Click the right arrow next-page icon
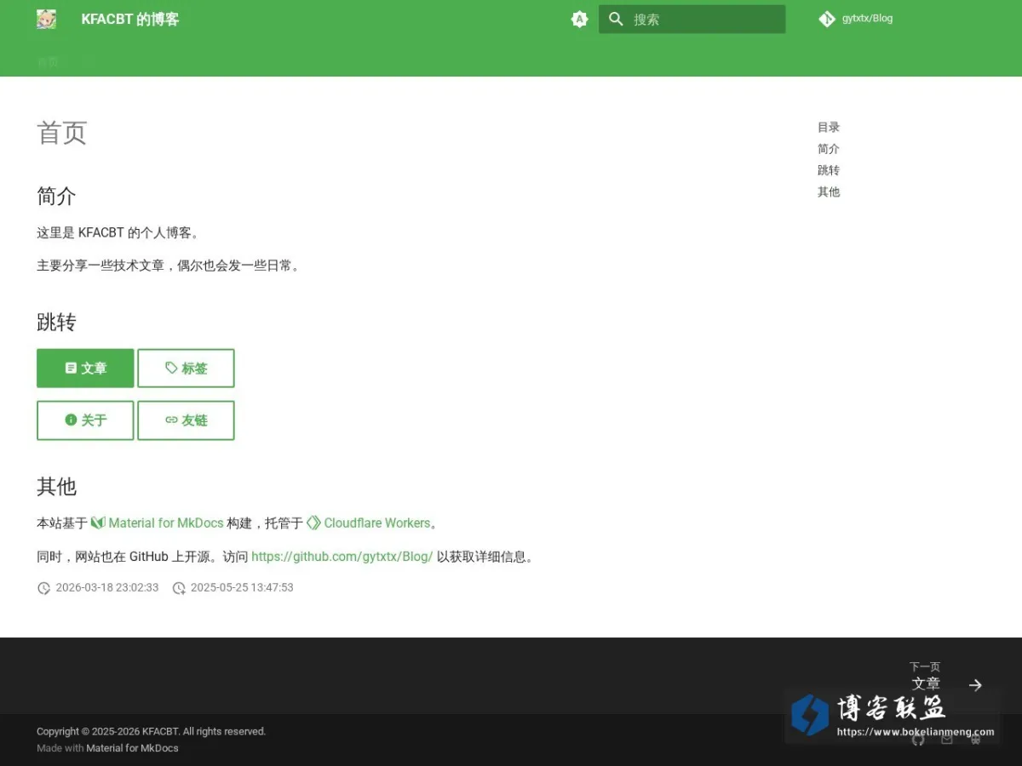 [x=976, y=684]
